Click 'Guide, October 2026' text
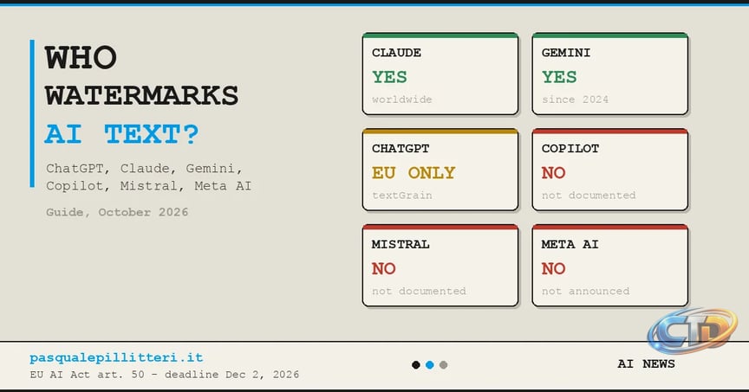The width and height of the screenshot is (749, 392). [x=117, y=212]
